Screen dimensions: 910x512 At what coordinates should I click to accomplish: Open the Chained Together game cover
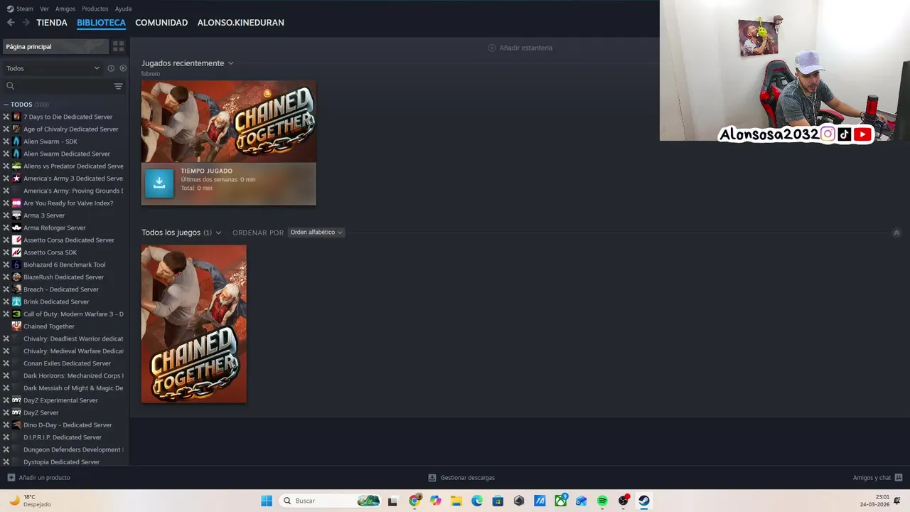[194, 324]
